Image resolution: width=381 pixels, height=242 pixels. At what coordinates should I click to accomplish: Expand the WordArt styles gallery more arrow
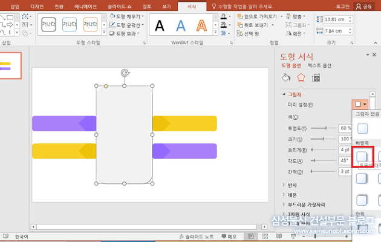click(x=215, y=32)
